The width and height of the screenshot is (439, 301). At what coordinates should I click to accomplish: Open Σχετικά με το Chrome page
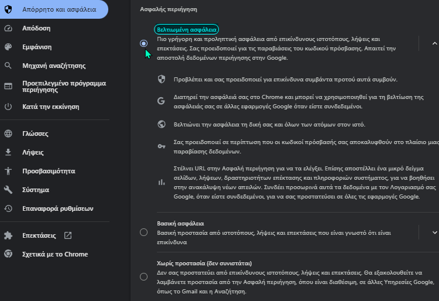pyautogui.click(x=54, y=254)
